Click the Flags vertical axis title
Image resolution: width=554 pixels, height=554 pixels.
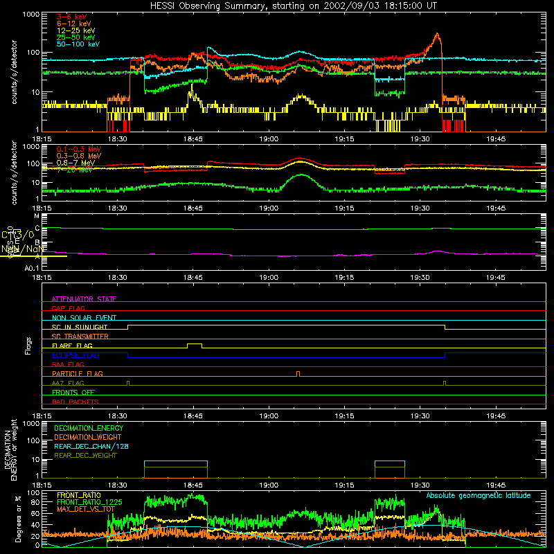28,346
